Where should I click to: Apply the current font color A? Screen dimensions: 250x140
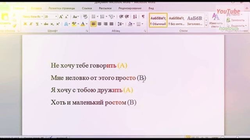[83, 24]
